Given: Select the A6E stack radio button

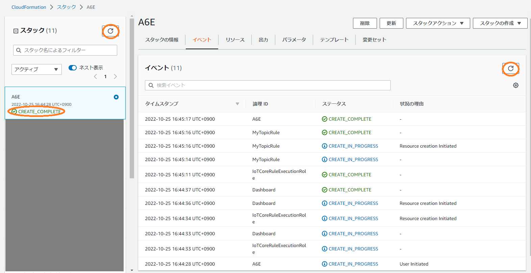Looking at the screenshot, I should coord(116,97).
